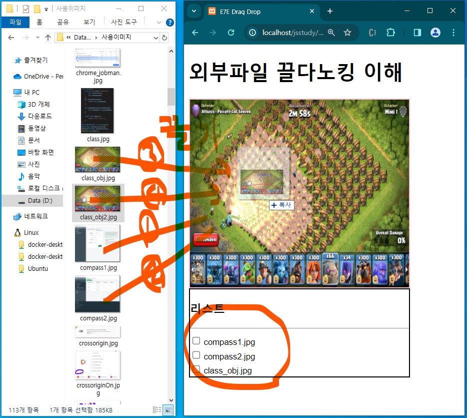Viewport: 467px width, 418px height.
Task: Open the Chrome three-dot menu
Action: pyautogui.click(x=453, y=33)
